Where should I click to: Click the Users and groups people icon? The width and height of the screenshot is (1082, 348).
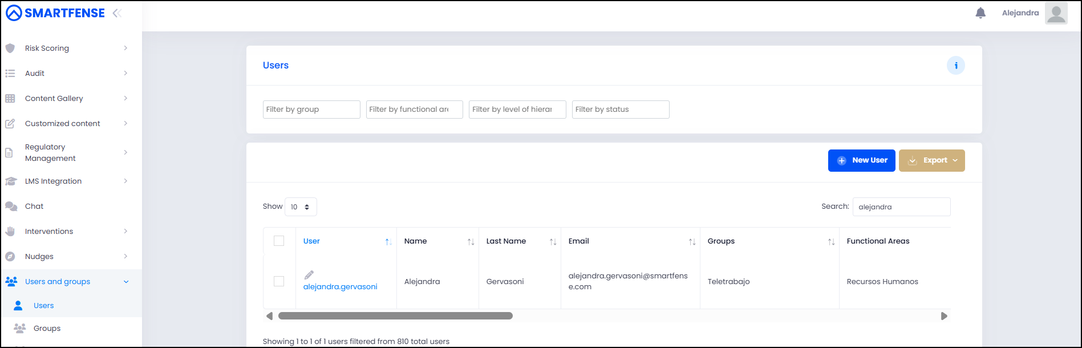tap(11, 282)
